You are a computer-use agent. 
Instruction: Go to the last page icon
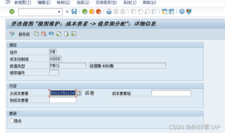[x=154, y=12]
